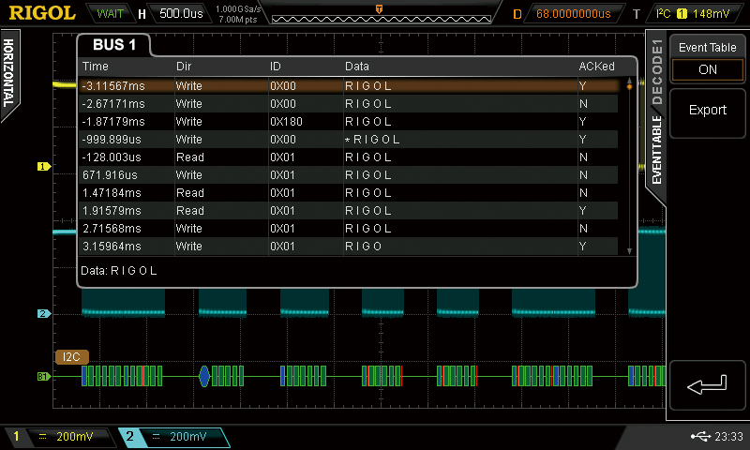
Task: Select the I2C decode label tag
Action: coord(72,357)
